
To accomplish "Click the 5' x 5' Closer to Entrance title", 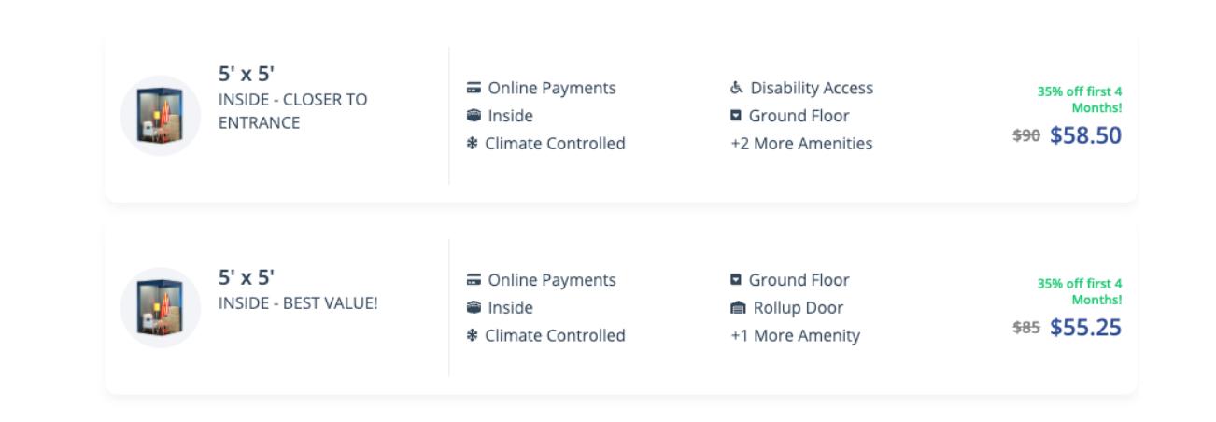I will (245, 75).
